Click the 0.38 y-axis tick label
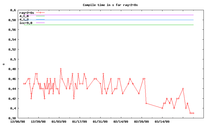The width and height of the screenshot is (209, 125). click(12, 118)
